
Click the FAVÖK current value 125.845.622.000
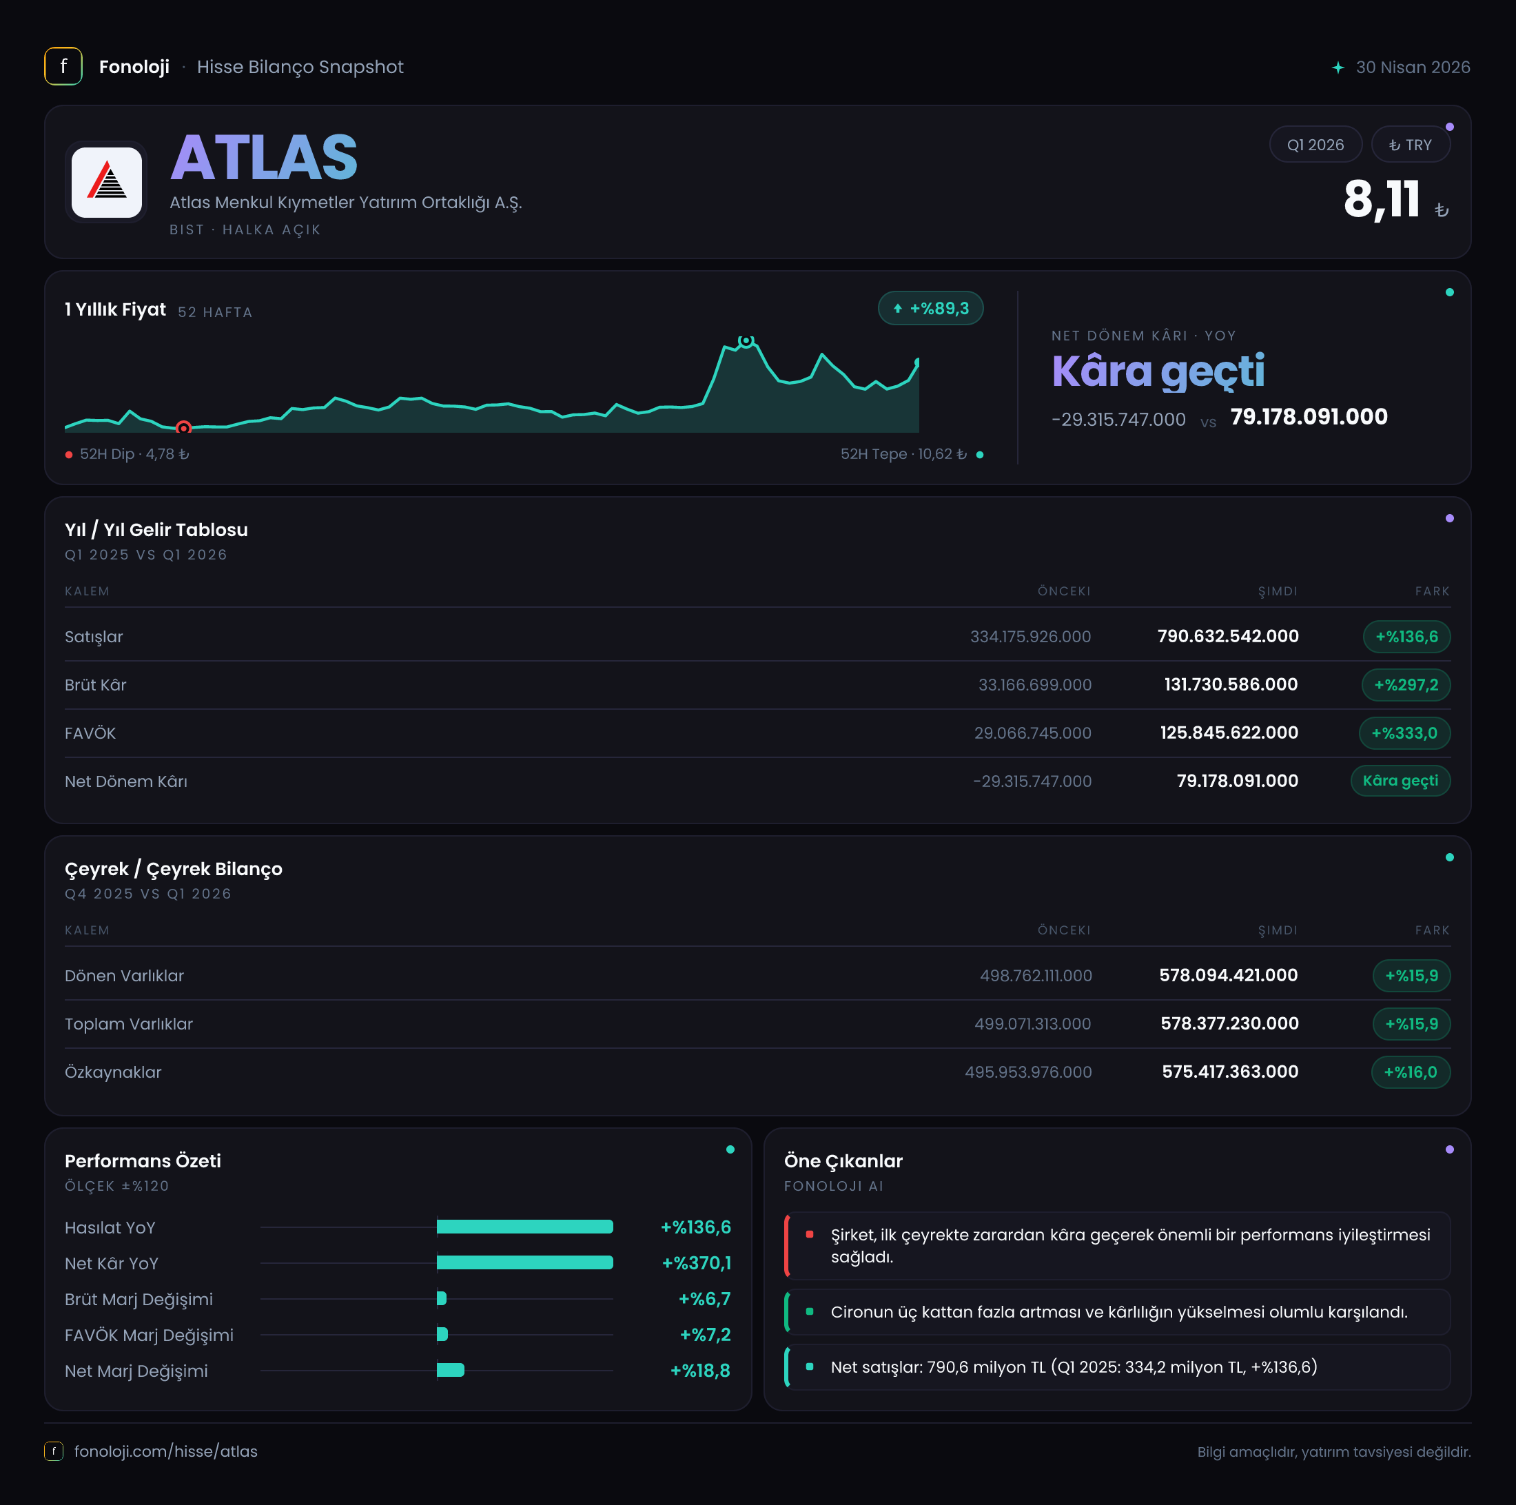coord(1229,733)
